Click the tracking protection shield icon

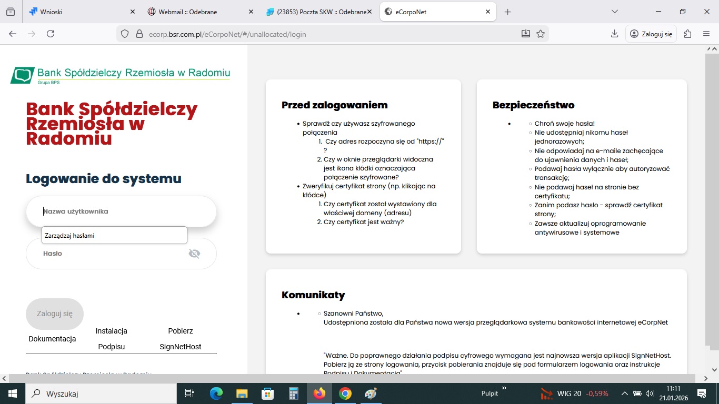tap(125, 34)
